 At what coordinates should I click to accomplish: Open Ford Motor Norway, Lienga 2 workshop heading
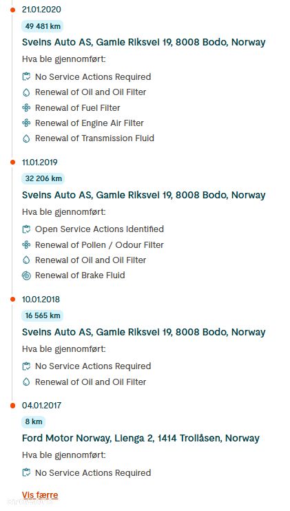pos(141,438)
